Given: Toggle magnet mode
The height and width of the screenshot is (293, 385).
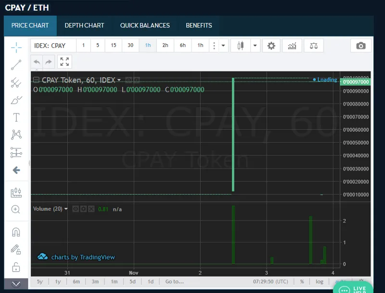Looking at the screenshot, I should [x=16, y=232].
